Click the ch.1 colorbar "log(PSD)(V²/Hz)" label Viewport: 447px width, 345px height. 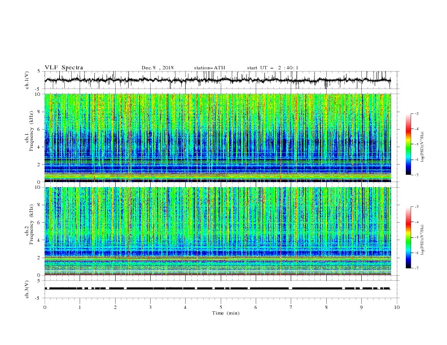[x=422, y=147]
